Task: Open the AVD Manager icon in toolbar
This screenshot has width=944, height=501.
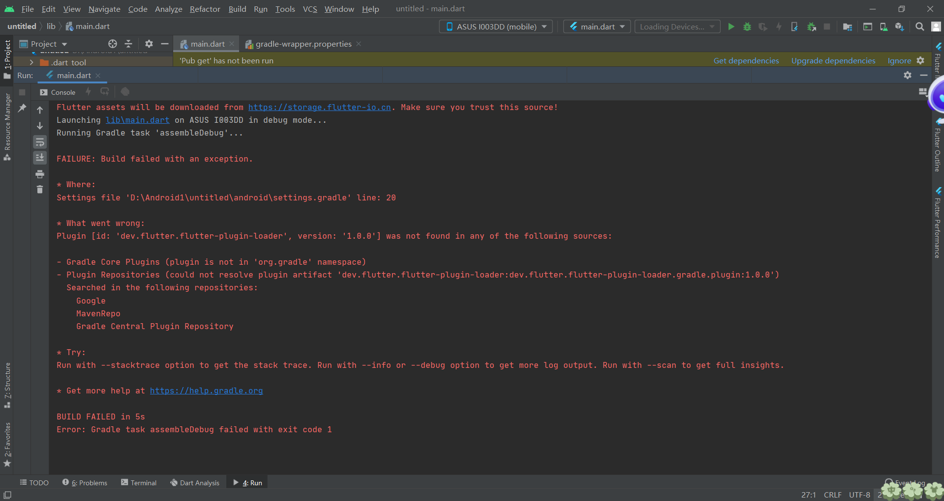Action: pyautogui.click(x=883, y=27)
